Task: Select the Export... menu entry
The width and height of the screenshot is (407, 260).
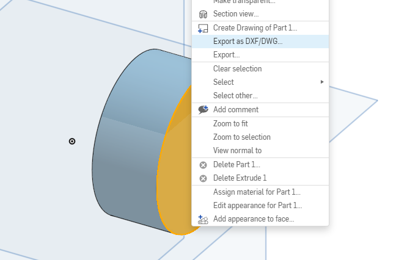Action: click(226, 55)
